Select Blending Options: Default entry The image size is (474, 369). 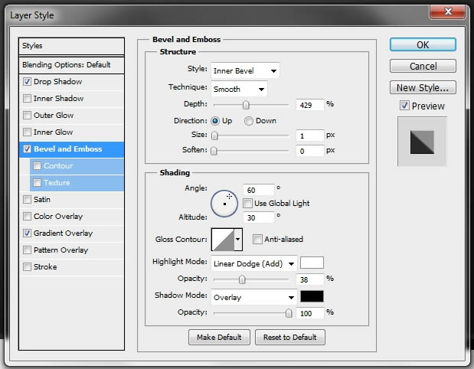[x=71, y=65]
